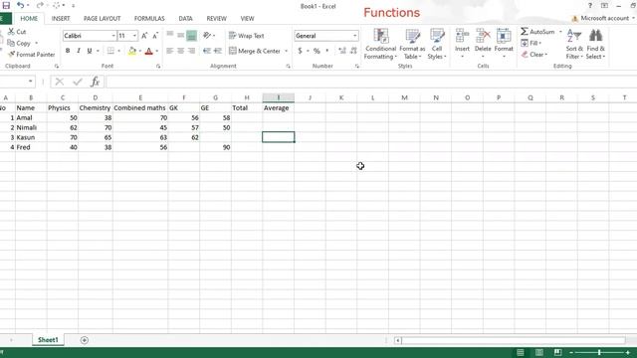The width and height of the screenshot is (637, 358).
Task: Open the FORMULAS tab
Action: tap(149, 18)
